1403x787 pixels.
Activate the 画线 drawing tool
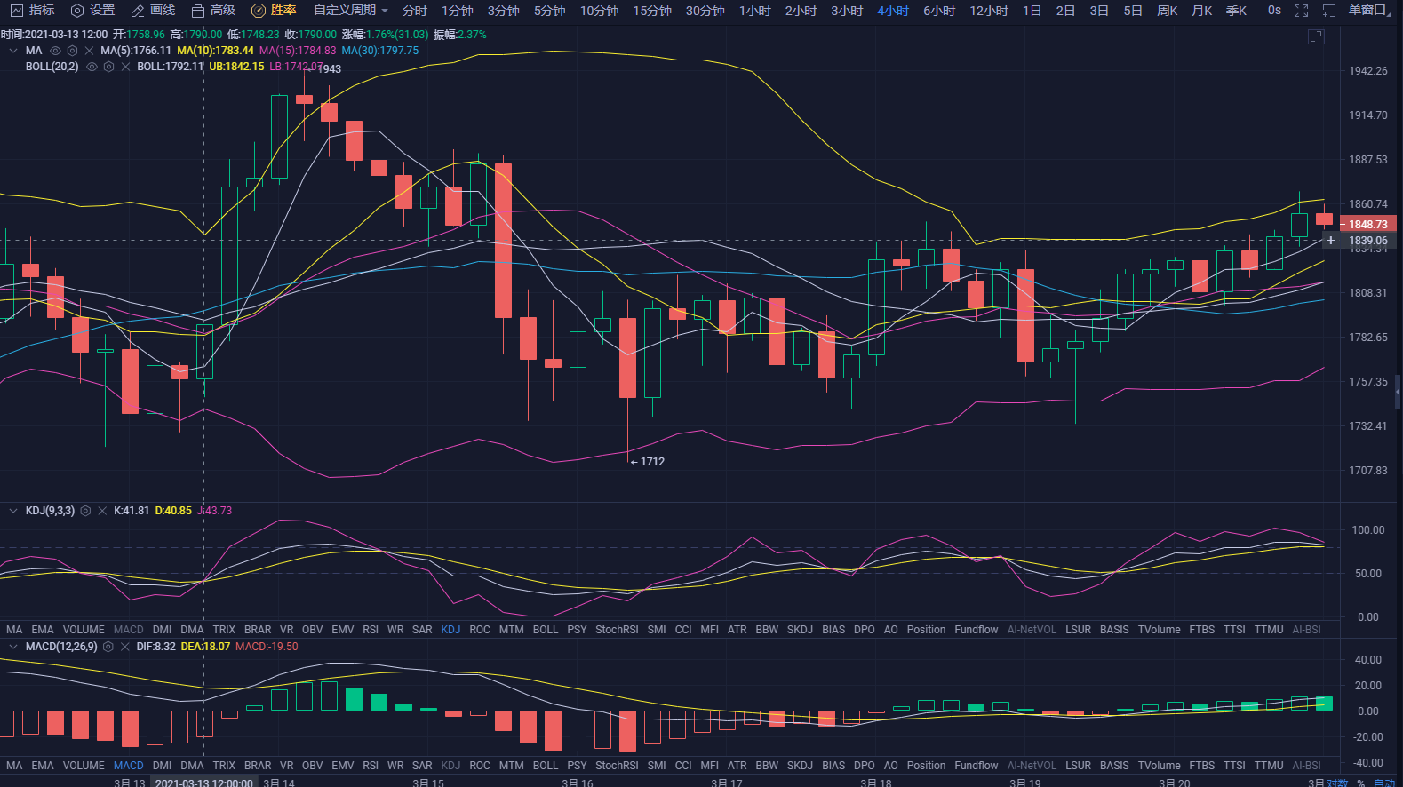point(153,11)
